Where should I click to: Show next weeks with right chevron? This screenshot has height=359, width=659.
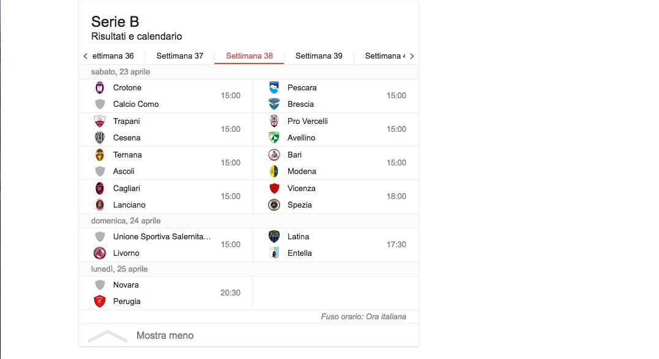point(412,56)
